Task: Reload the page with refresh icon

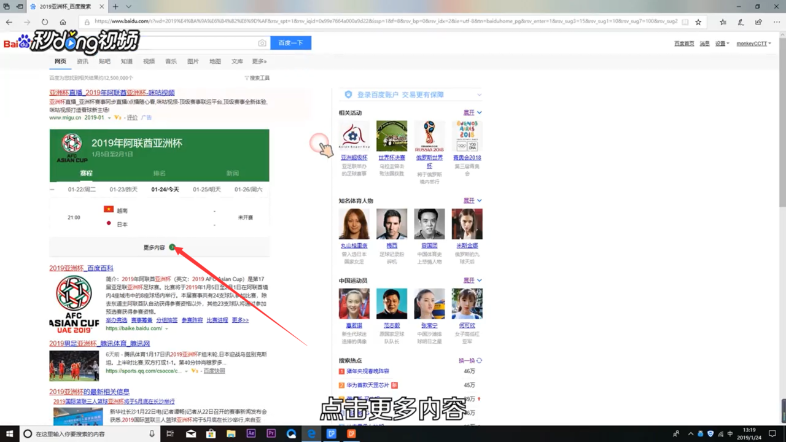Action: 45,21
